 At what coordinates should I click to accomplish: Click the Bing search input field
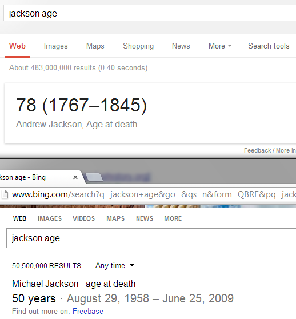point(151,238)
